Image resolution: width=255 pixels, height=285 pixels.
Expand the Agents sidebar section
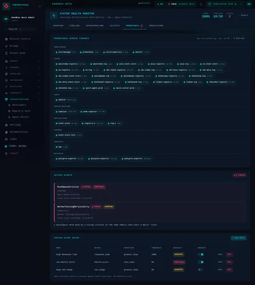pos(39,61)
